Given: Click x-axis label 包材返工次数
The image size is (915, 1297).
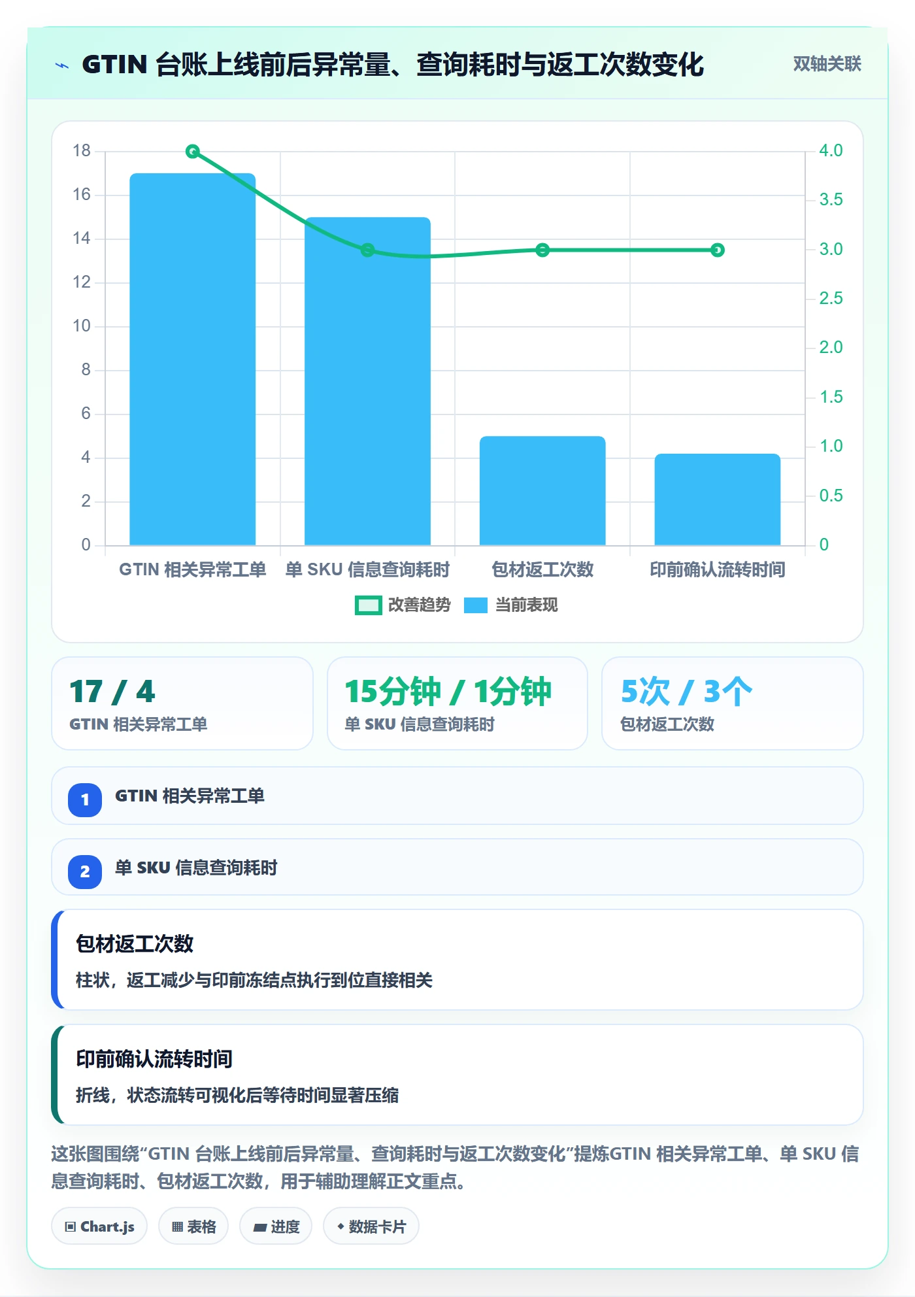Looking at the screenshot, I should pyautogui.click(x=542, y=569).
